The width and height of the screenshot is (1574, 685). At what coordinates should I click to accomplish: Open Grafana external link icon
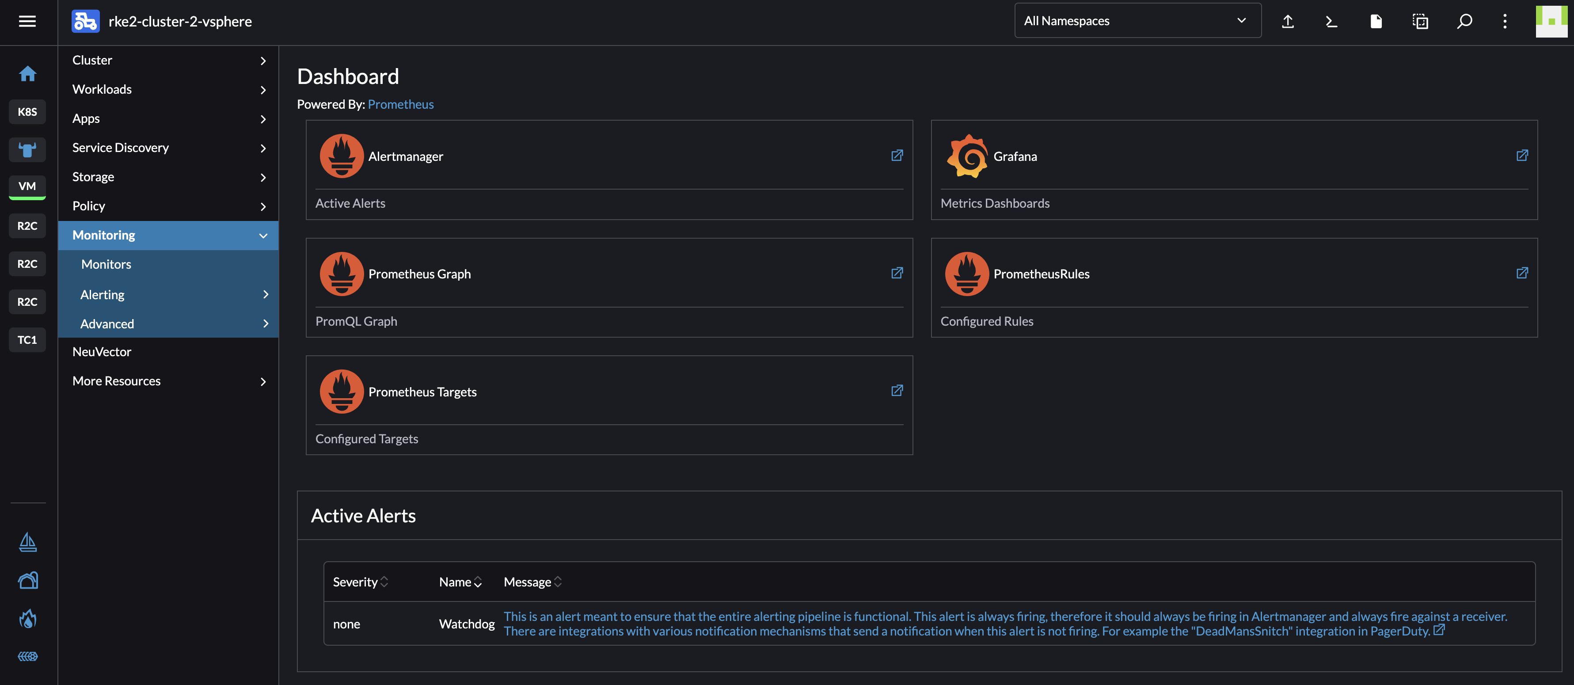click(x=1522, y=155)
